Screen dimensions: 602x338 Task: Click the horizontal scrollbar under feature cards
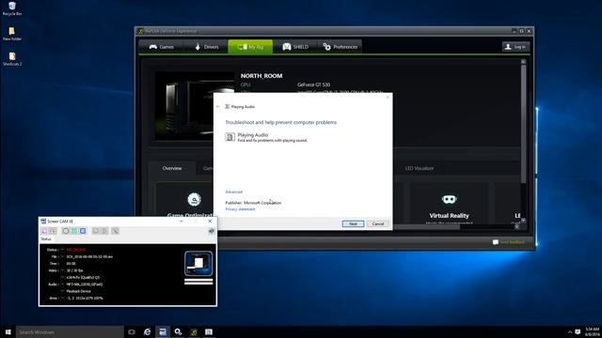click(x=426, y=227)
